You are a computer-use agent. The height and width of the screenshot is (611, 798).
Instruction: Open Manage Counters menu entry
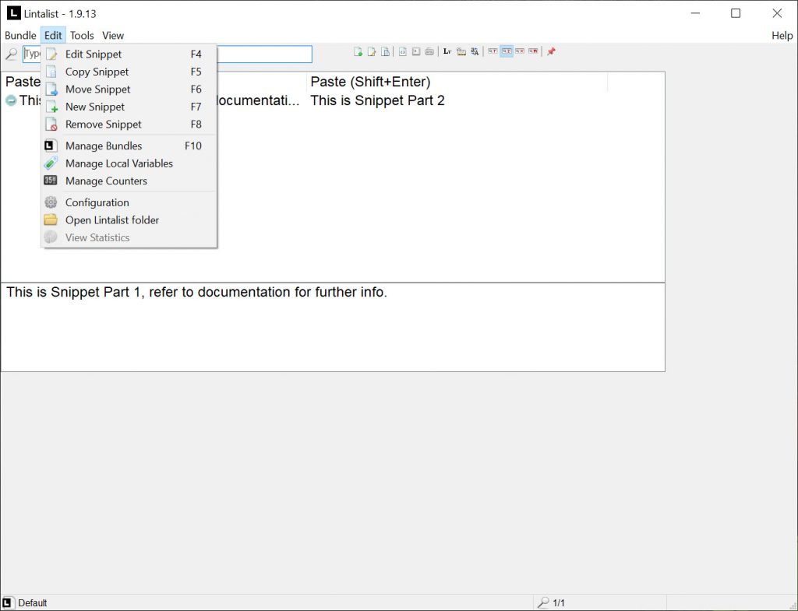(129, 181)
